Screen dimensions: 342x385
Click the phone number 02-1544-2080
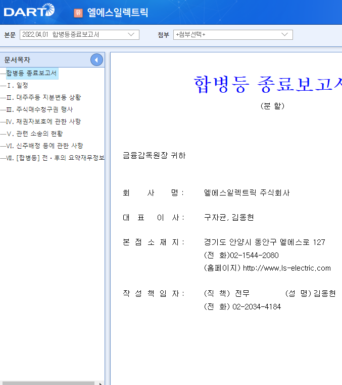254,255
